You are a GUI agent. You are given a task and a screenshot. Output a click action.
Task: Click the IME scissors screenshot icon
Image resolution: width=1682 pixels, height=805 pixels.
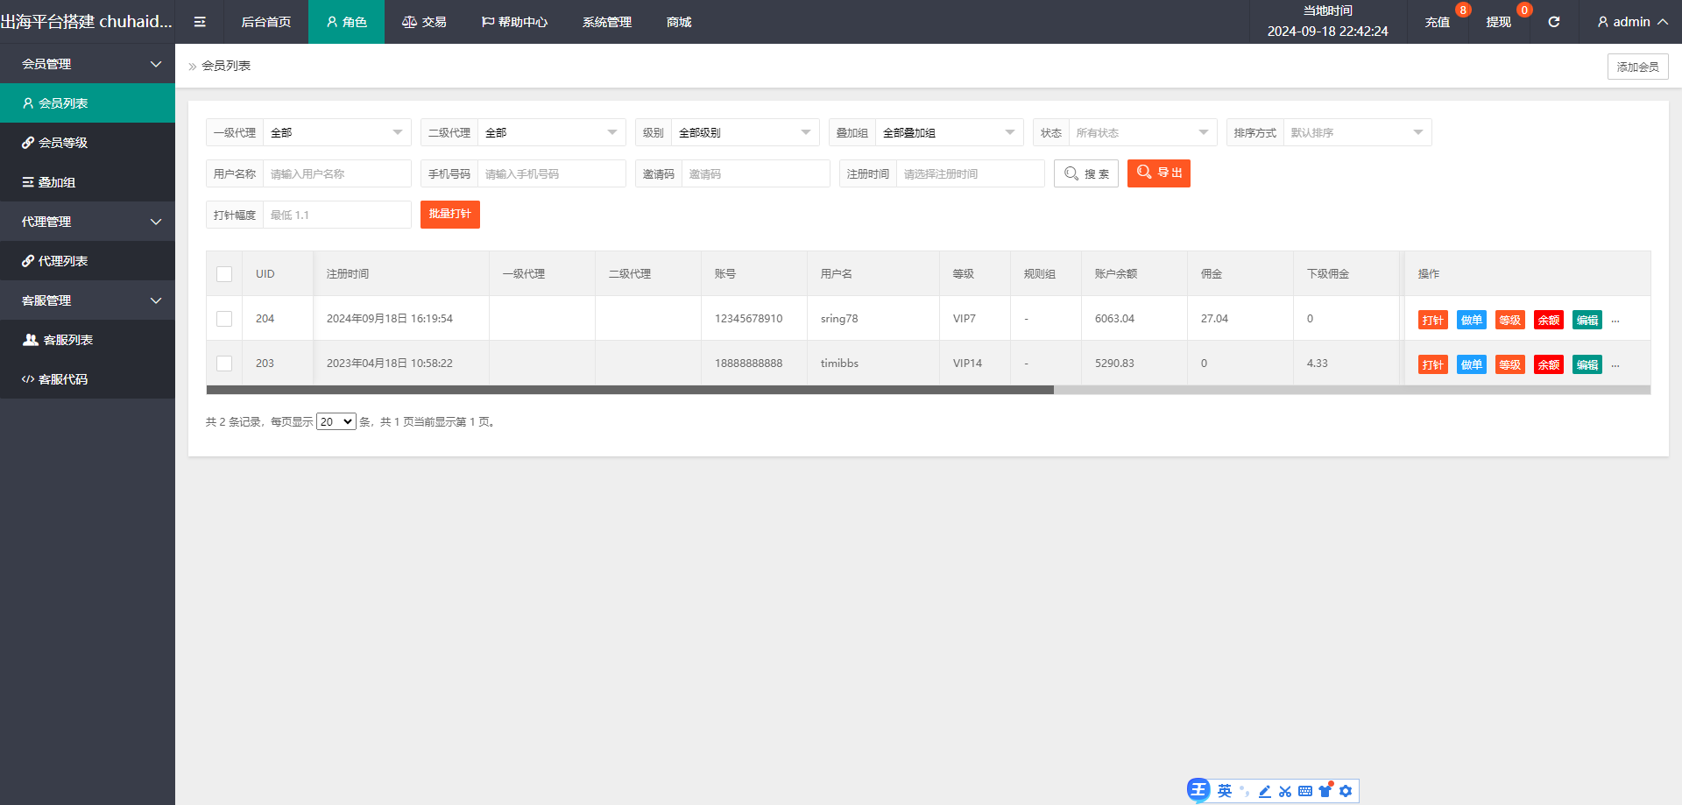(1285, 791)
